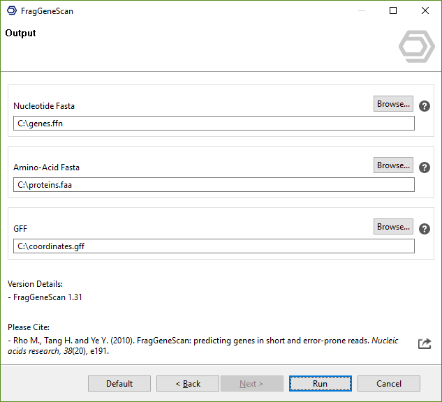442x402 pixels.
Task: Cancel the FragGeneScan wizard
Action: [x=389, y=384]
